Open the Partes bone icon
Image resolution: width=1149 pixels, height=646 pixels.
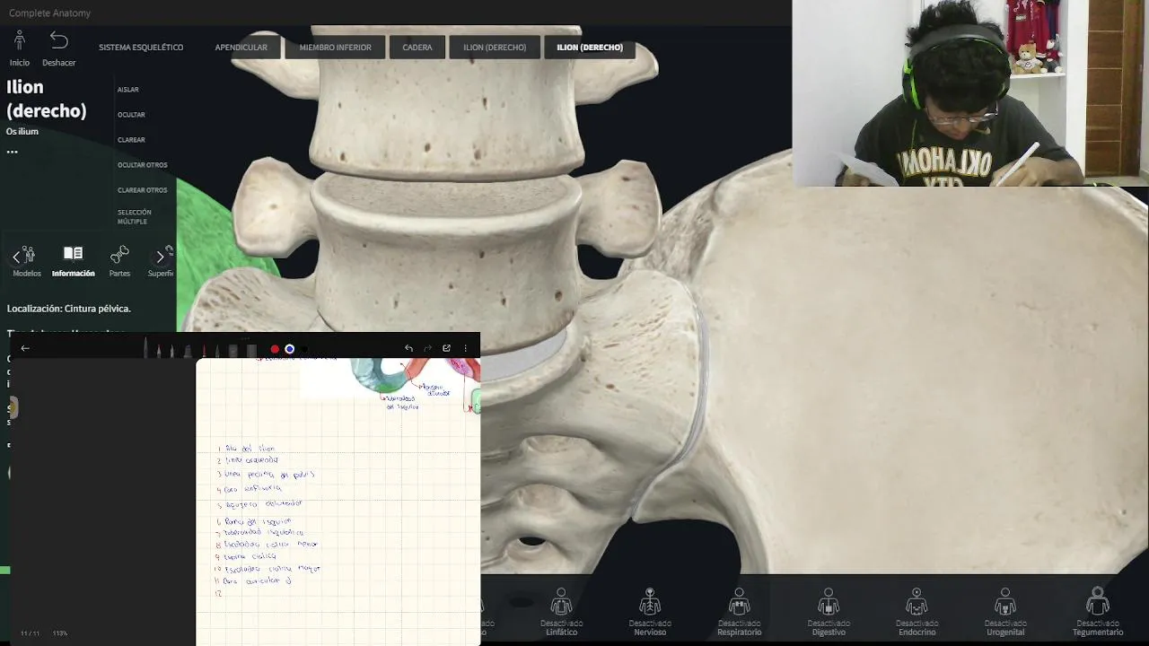pos(119,255)
